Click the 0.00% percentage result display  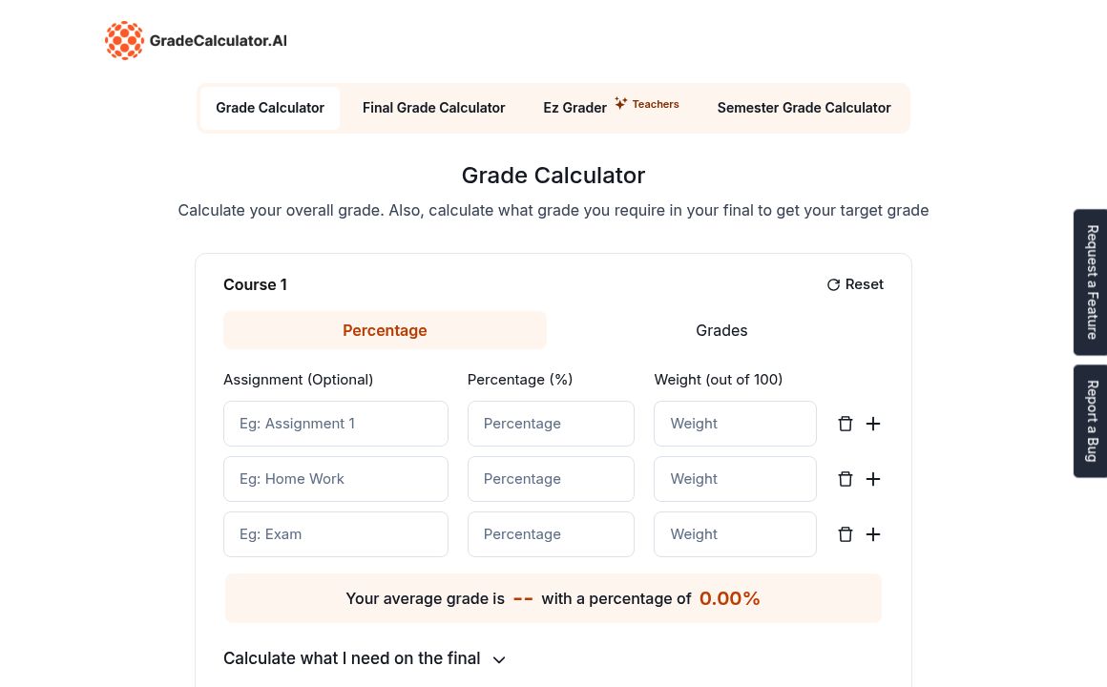click(730, 598)
